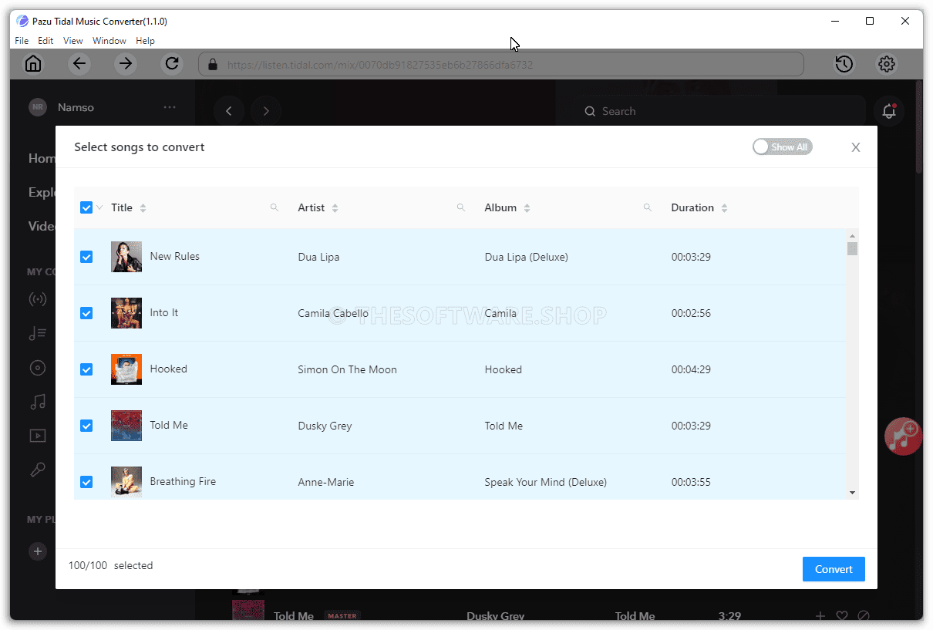
Task: Click artist name Dusky Grey in the dialog
Action: pos(325,426)
